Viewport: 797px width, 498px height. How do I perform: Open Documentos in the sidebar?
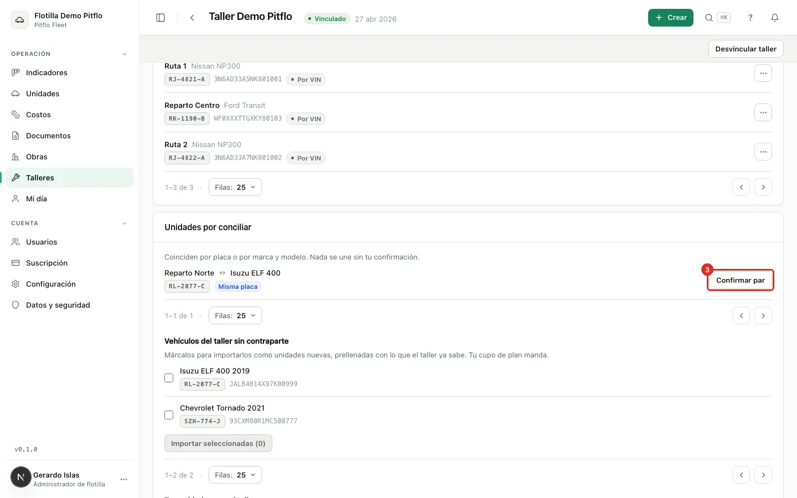(70, 136)
